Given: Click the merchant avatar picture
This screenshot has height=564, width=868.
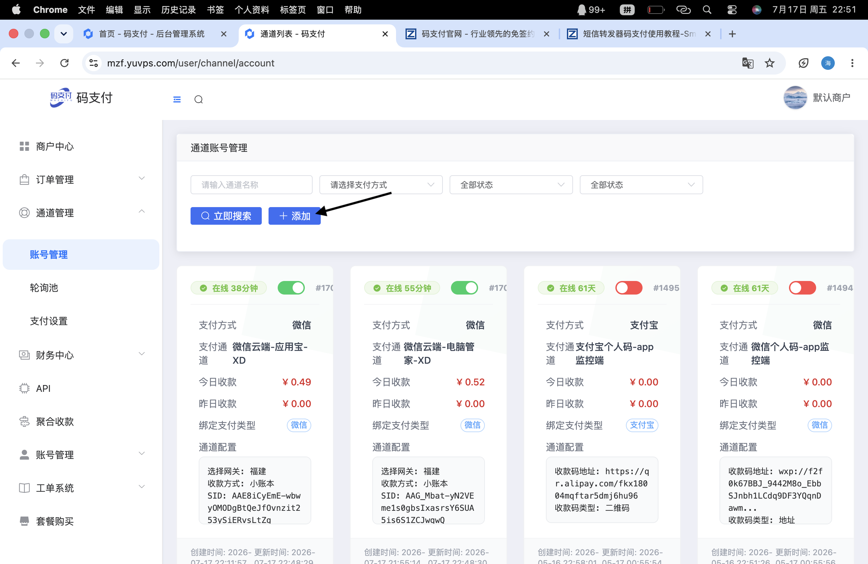Looking at the screenshot, I should coord(795,98).
